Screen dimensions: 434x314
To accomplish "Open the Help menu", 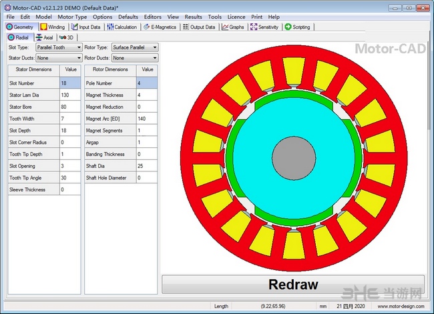I will coord(274,17).
